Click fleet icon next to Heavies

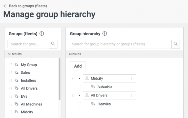(93, 104)
